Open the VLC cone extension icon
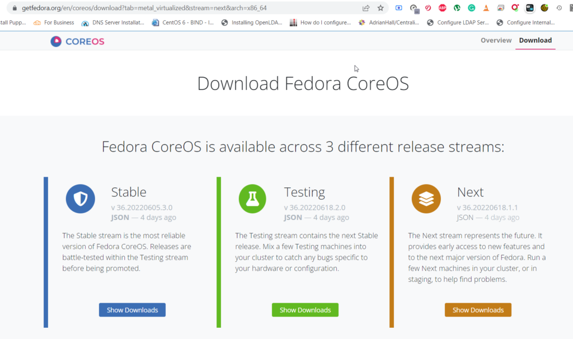Viewport: 573px width, 339px height. click(x=486, y=8)
